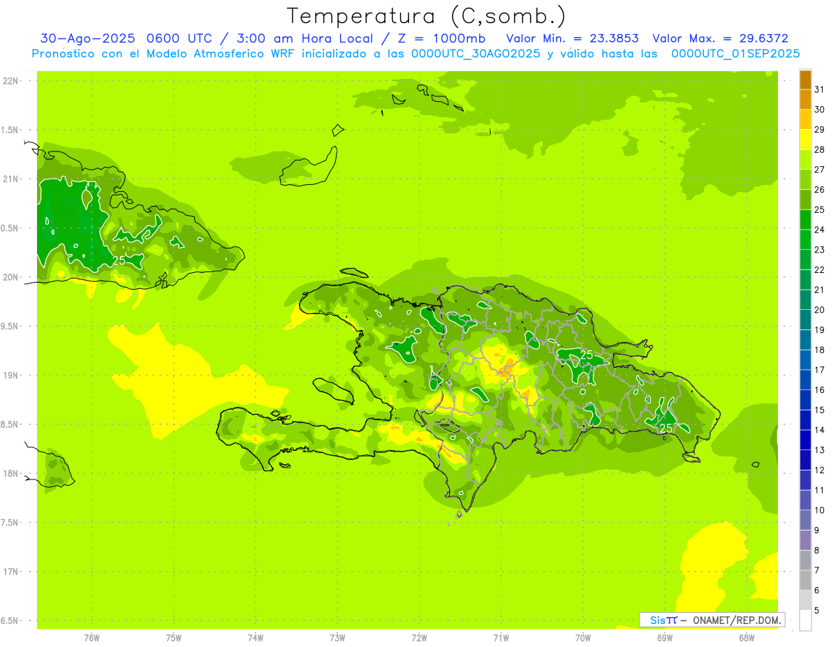Click the colorbar label '29'
Image resolution: width=838 pixels, height=647 pixels.
(x=820, y=130)
